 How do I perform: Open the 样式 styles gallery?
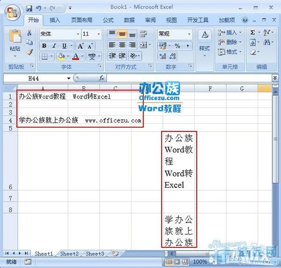click(x=205, y=43)
